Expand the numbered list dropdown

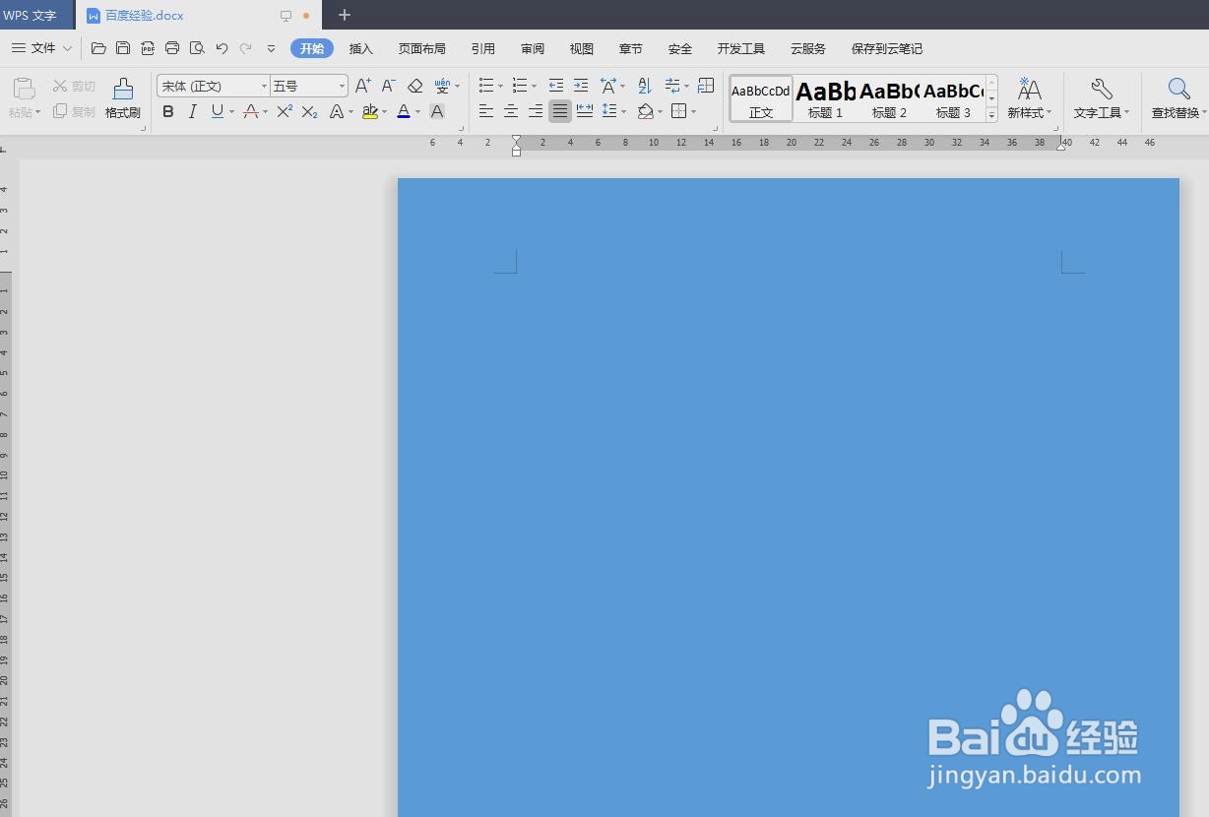coord(535,87)
